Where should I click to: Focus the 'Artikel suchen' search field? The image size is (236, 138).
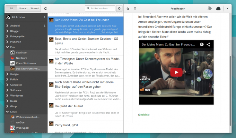tap(102, 8)
